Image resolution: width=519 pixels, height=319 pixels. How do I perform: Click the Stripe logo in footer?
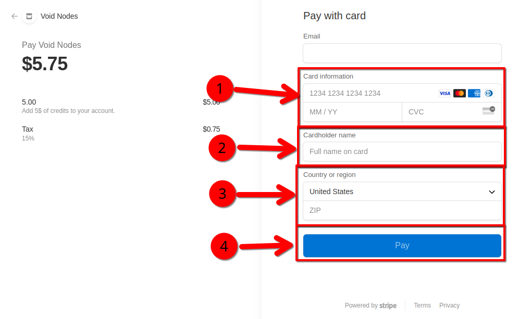(x=388, y=305)
